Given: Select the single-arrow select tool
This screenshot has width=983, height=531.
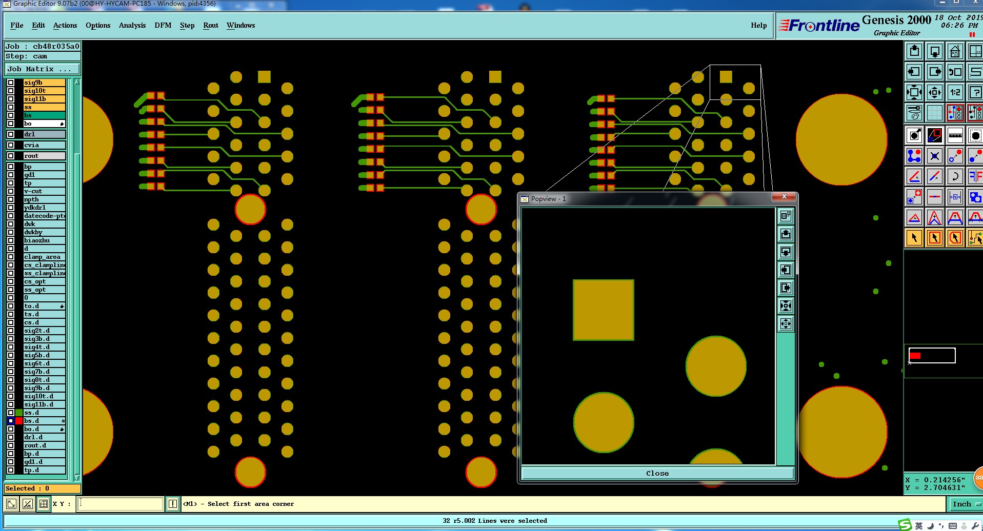Looking at the screenshot, I should point(914,238).
